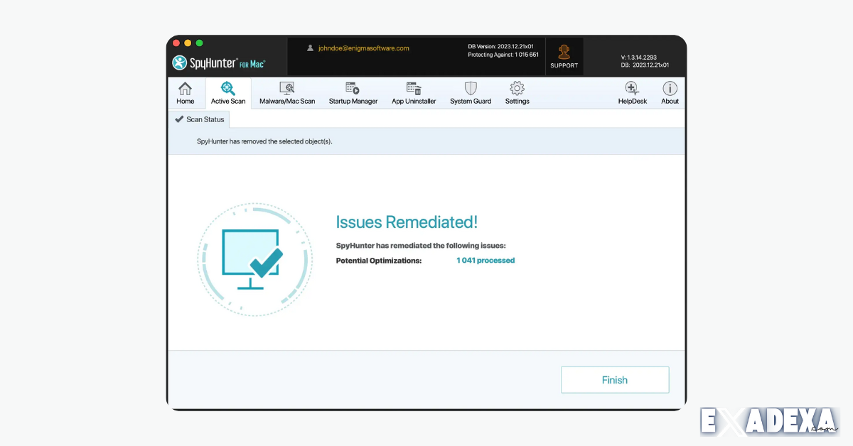
Task: Go to the Home section
Action: (x=185, y=93)
